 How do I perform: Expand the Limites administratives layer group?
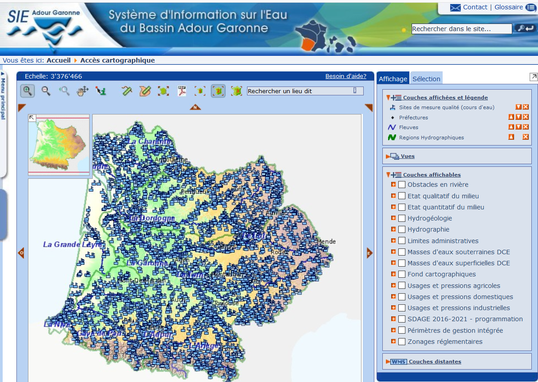[393, 240]
